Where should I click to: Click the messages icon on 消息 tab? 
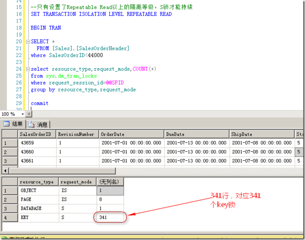(31, 124)
